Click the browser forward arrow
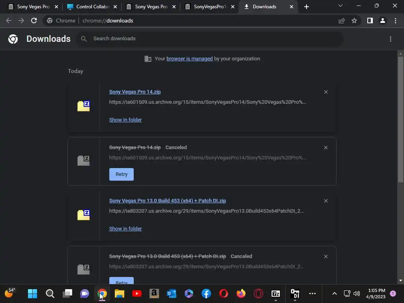Image resolution: width=404 pixels, height=303 pixels. [x=21, y=21]
